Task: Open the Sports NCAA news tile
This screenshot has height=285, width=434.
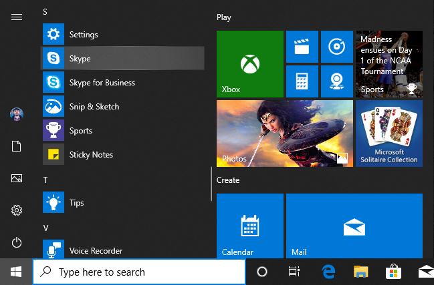Action: pos(389,64)
